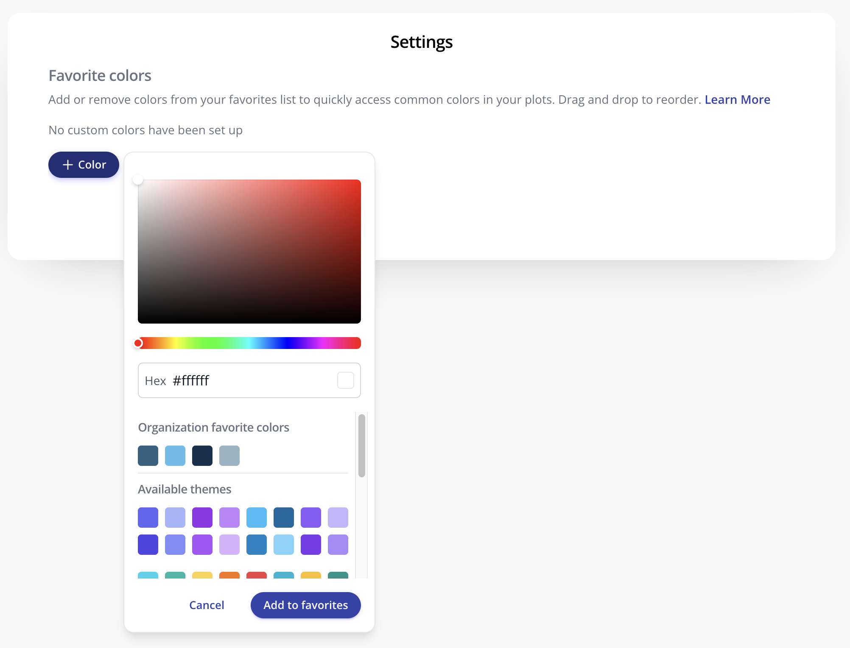The height and width of the screenshot is (648, 850).
Task: Select the slate blue organization swatch
Action: click(x=148, y=456)
